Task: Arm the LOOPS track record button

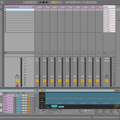Action: 107,86
